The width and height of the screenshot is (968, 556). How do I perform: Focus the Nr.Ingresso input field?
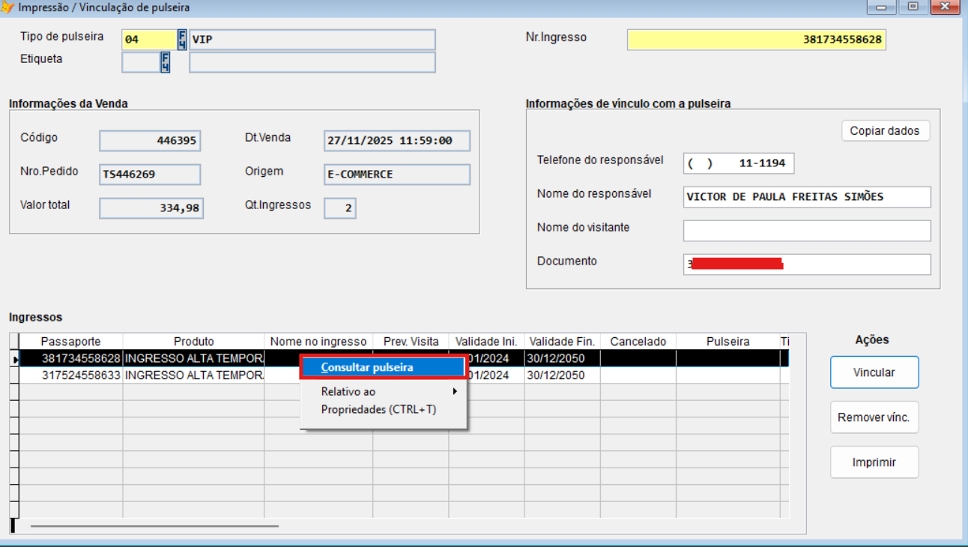point(756,40)
